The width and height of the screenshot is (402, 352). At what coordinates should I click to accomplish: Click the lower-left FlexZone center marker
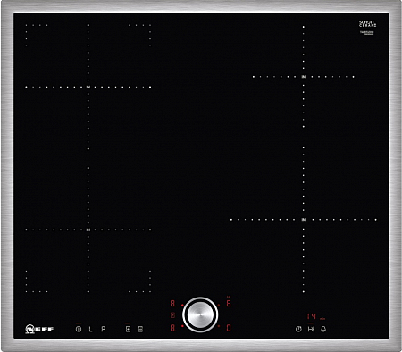click(88, 230)
